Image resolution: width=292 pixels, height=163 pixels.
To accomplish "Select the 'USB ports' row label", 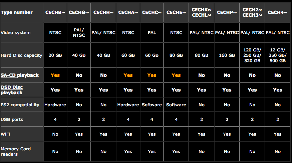I will coord(22,119).
